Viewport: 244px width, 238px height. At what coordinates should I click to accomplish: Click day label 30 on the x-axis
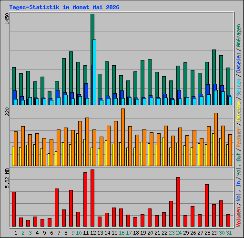click(x=222, y=233)
